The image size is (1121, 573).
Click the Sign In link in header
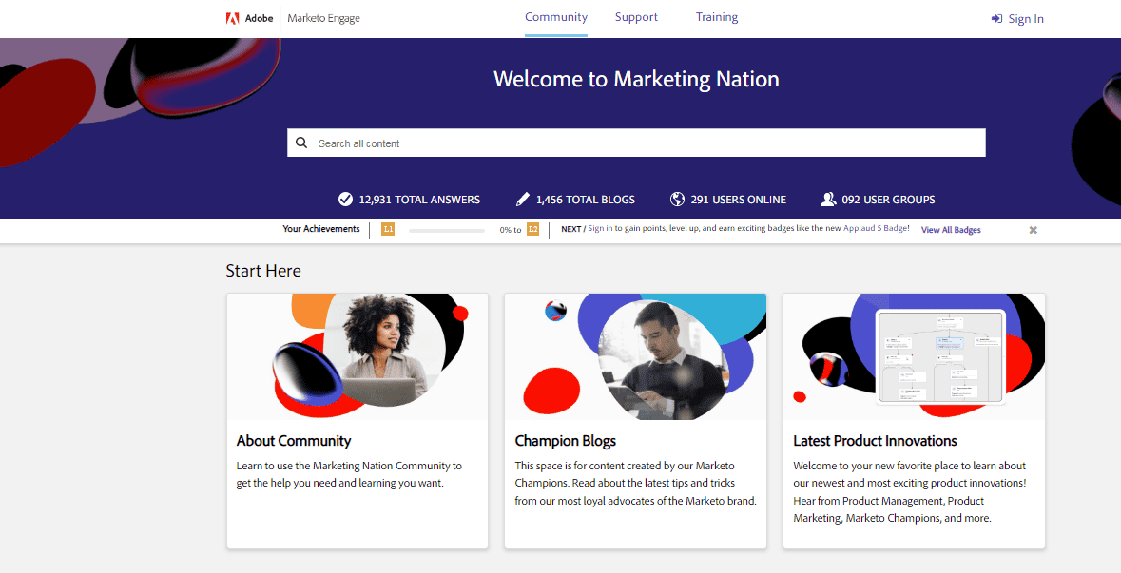click(x=1026, y=19)
